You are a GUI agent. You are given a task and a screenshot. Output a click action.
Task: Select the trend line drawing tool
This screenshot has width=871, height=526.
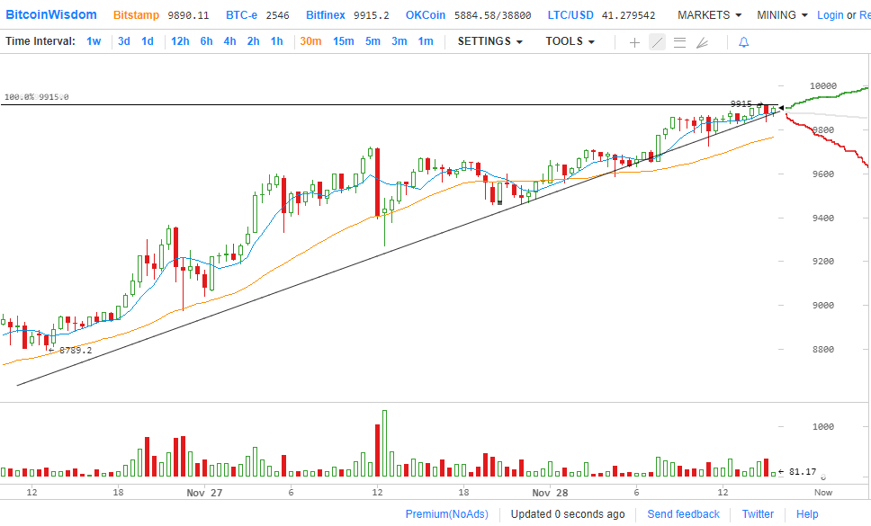657,42
